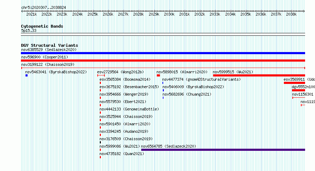
Task: Open nsv5682696 (Chuang2021) label
Action: [x=187, y=94]
